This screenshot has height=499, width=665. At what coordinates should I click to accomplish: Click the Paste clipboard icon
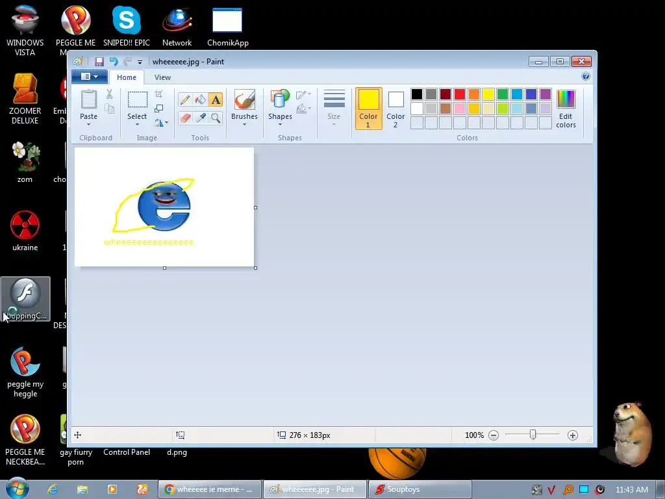pos(88,99)
